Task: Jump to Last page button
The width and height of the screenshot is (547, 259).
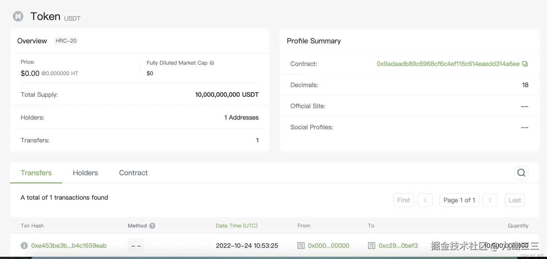Action: tap(515, 200)
